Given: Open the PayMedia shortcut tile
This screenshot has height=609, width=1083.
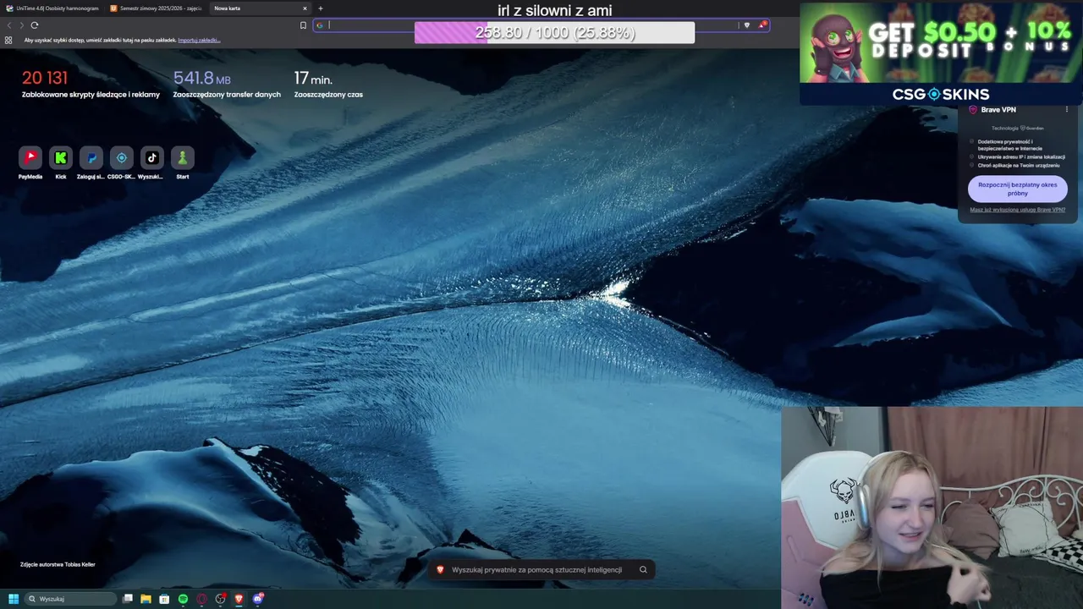Looking at the screenshot, I should pos(30,157).
